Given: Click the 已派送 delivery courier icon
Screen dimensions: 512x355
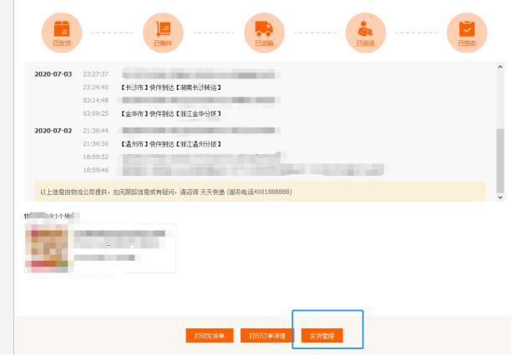Looking at the screenshot, I should (365, 32).
